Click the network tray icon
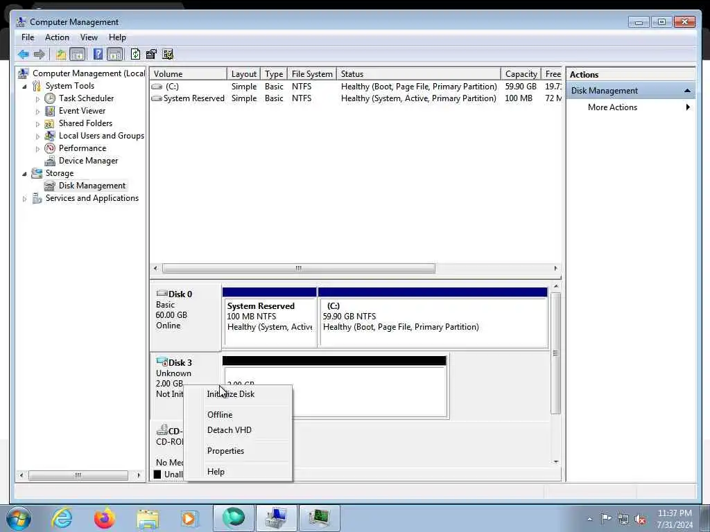 [623, 519]
